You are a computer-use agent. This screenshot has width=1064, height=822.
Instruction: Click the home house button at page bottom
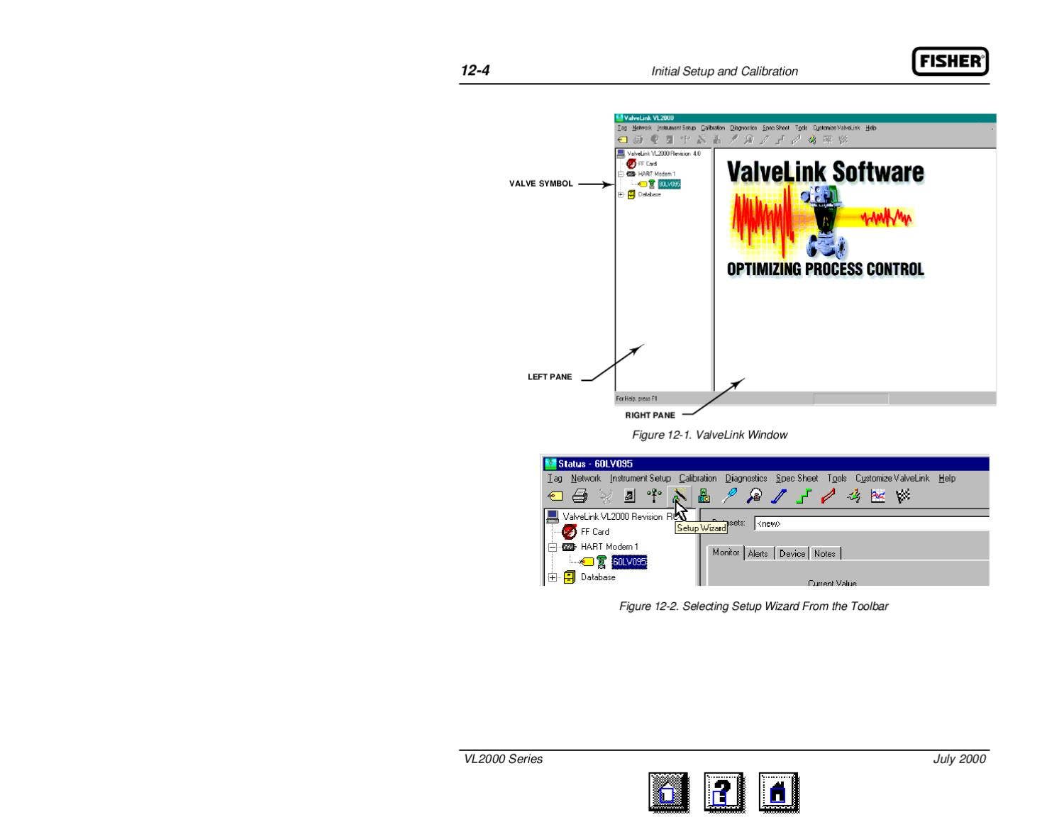click(778, 792)
